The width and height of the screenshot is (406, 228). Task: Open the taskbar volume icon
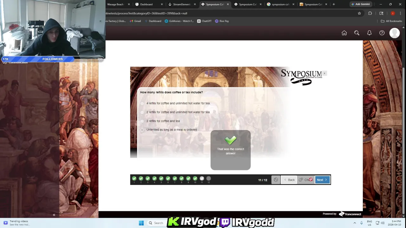pos(383,223)
